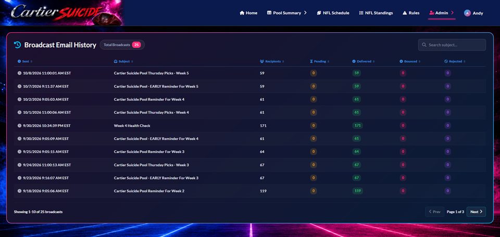This screenshot has width=500, height=237.
Task: Click the delivered badge showing 171
Action: [x=357, y=126]
